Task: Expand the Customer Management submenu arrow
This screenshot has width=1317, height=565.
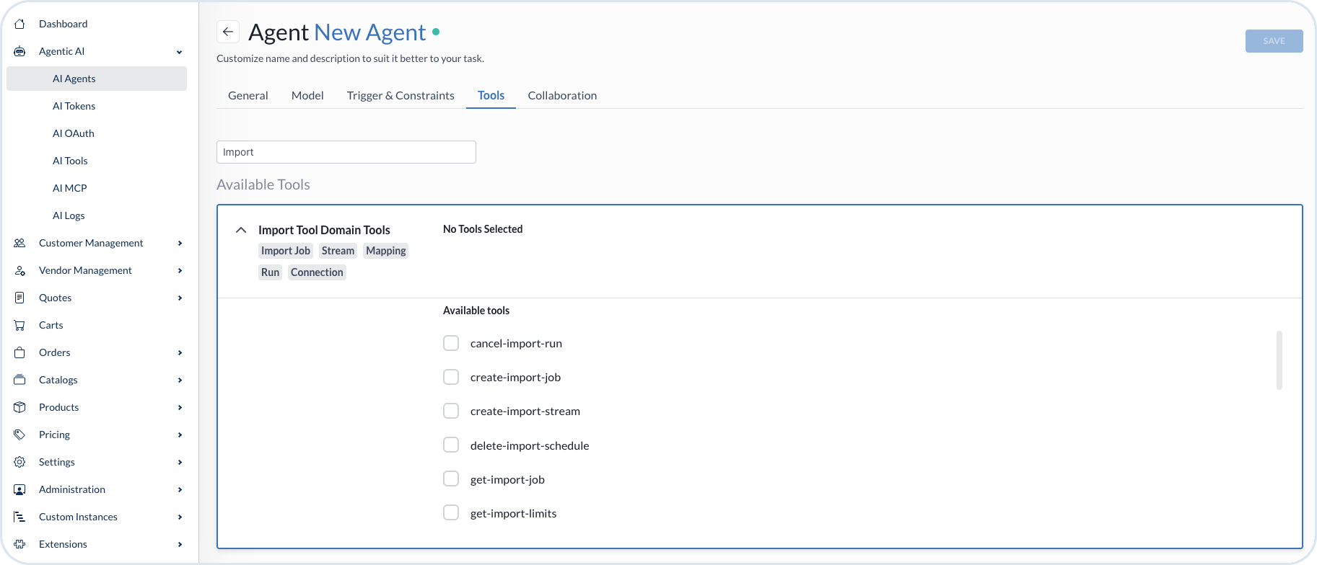Action: 180,244
